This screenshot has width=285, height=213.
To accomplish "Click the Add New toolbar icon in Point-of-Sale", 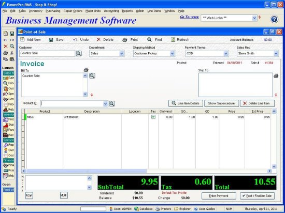I will pos(22,39).
